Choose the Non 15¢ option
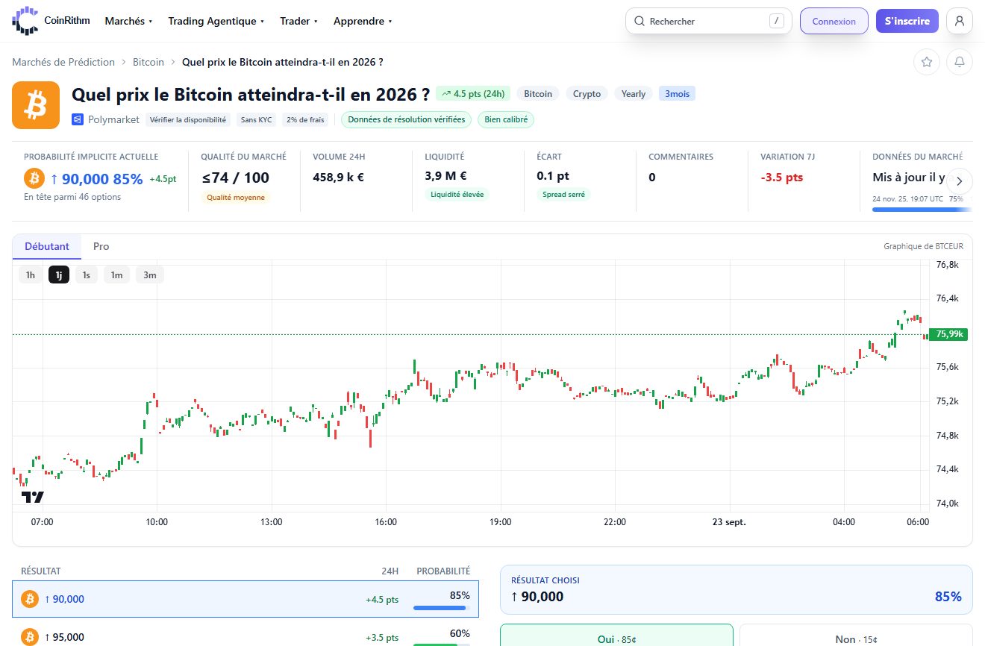Image resolution: width=985 pixels, height=646 pixels. click(x=856, y=636)
